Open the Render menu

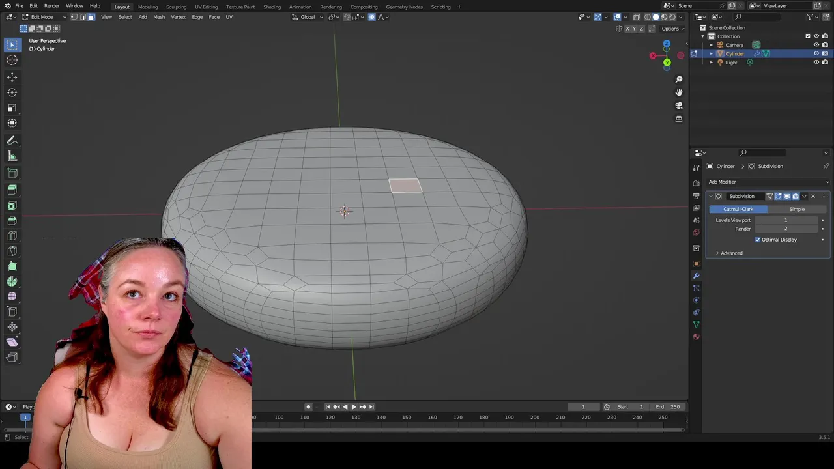51,6
